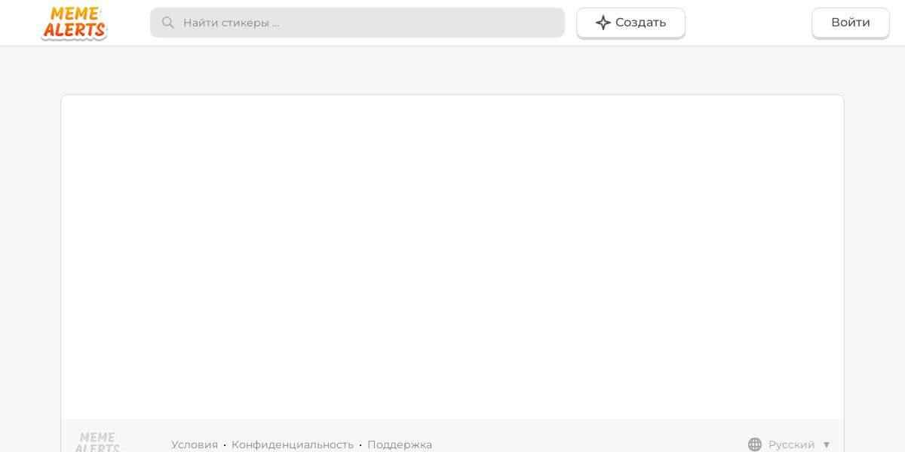Image resolution: width=905 pixels, height=452 pixels.
Task: Click empty footer area between Поддержка and Русский
Action: [588, 444]
